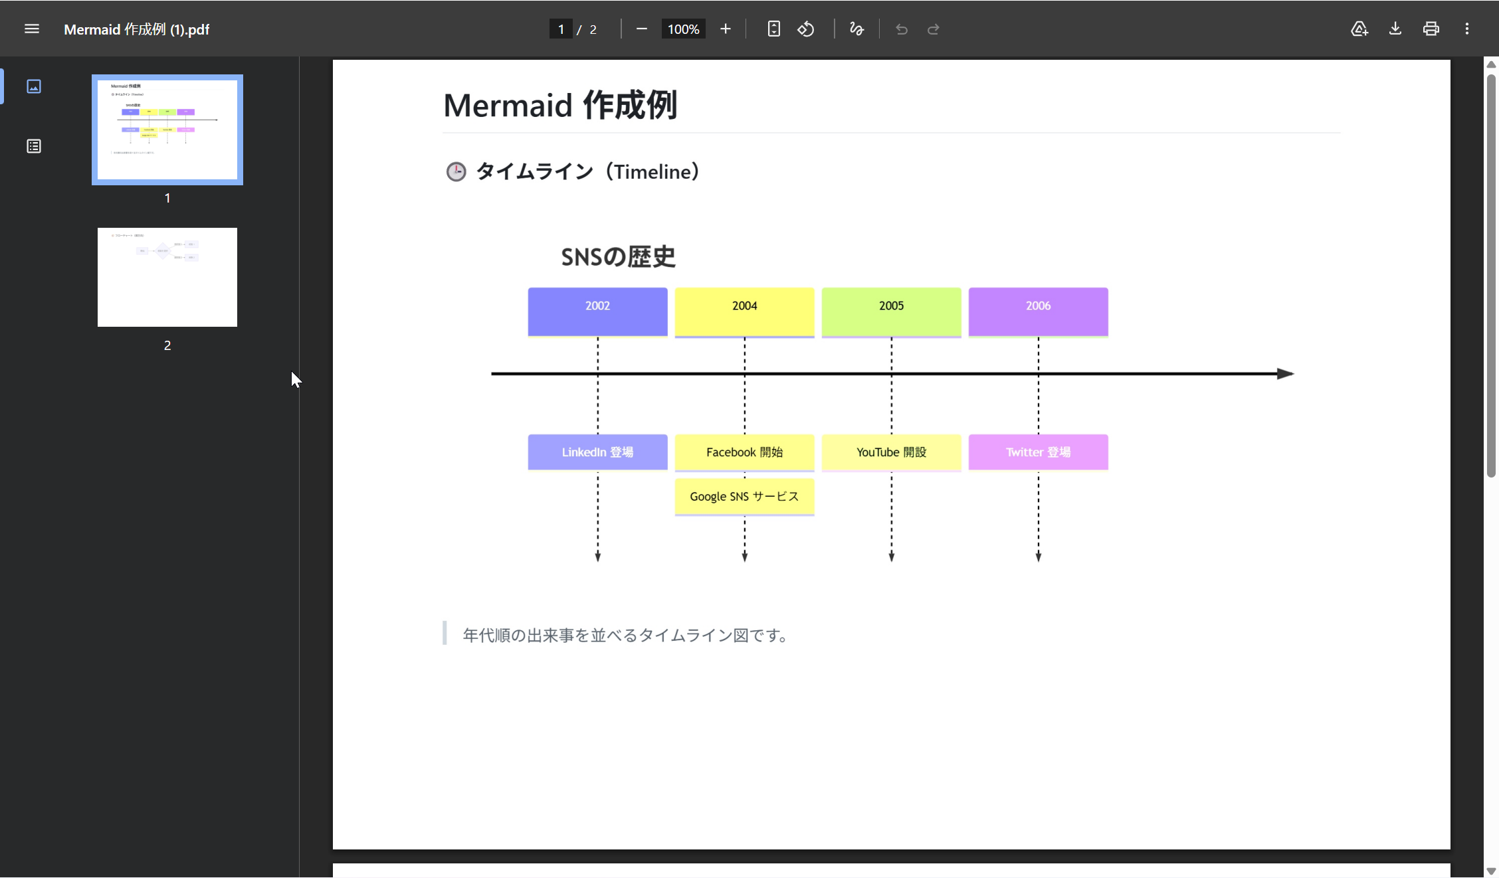
Task: Click scrollbar down arrow at bottom
Action: [1491, 871]
